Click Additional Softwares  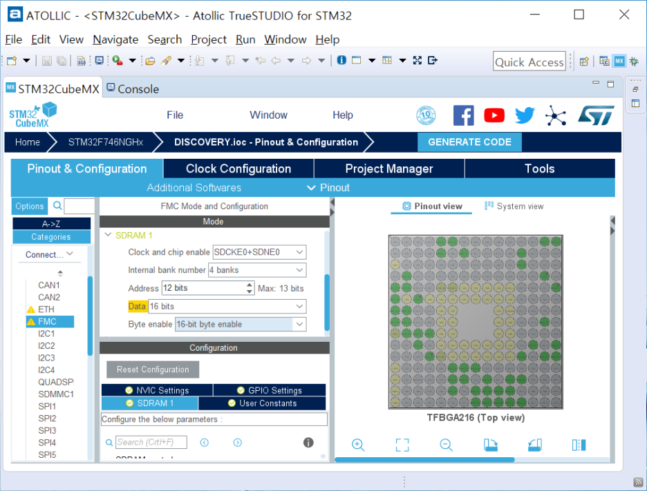(x=194, y=188)
